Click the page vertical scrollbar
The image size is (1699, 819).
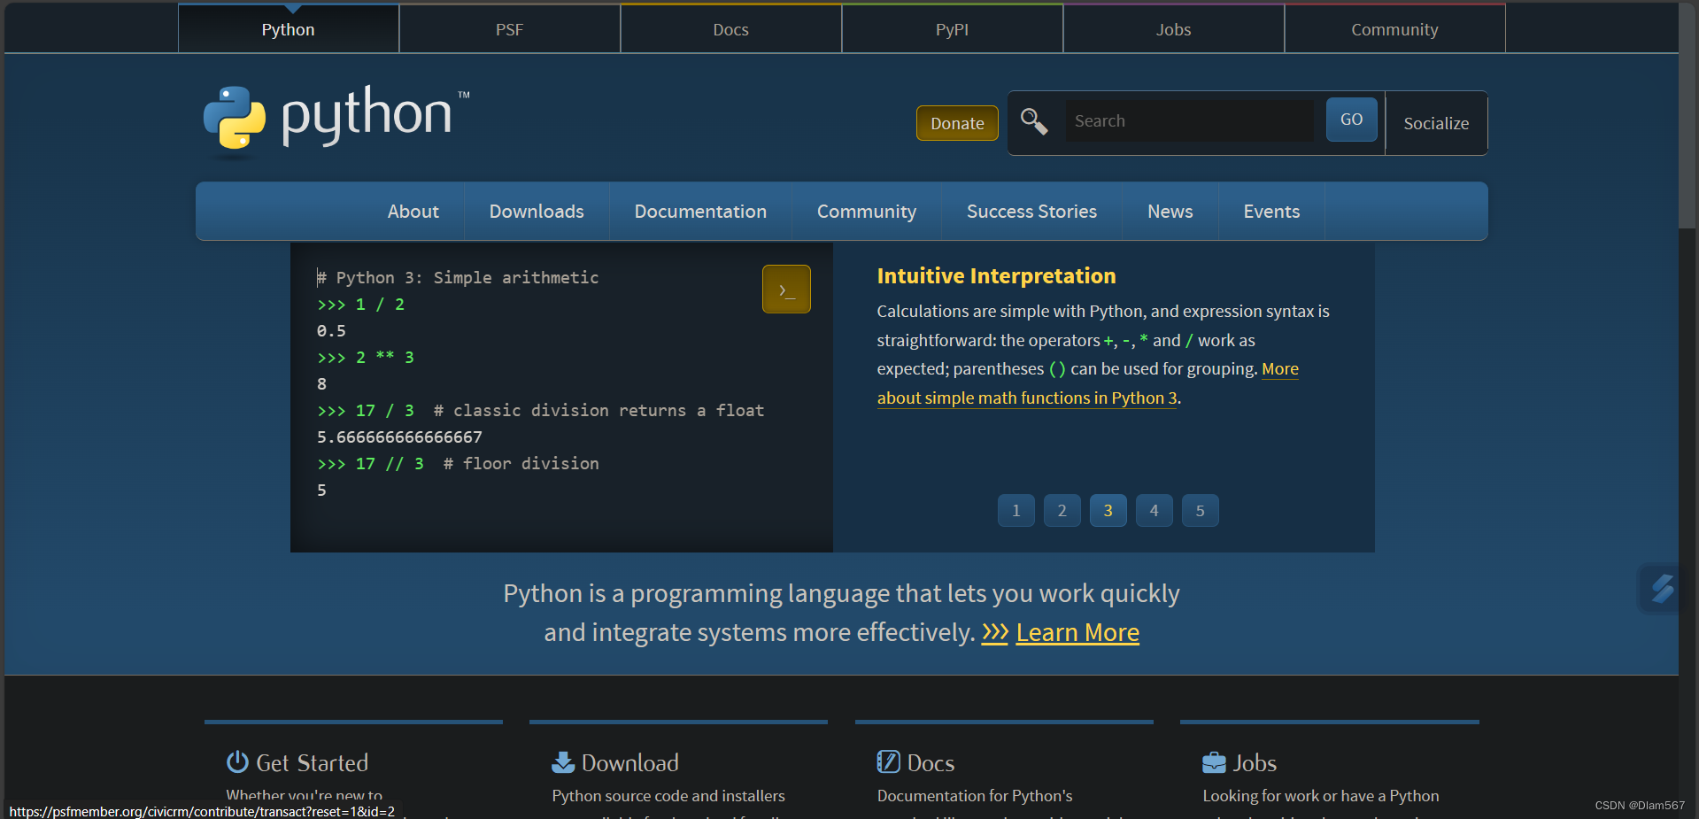1688,115
